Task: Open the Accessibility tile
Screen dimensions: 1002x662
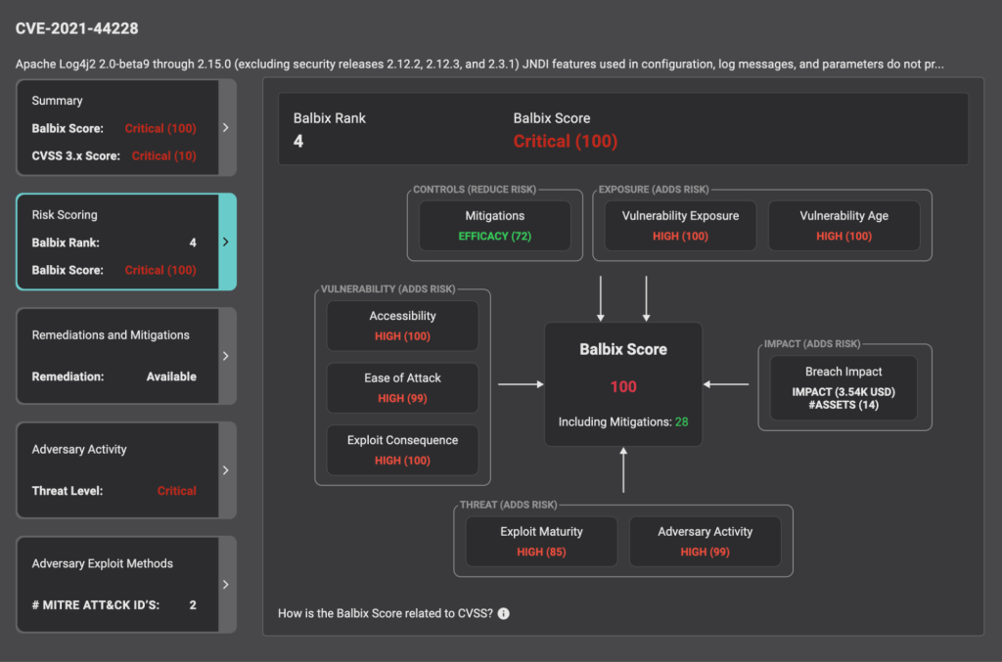Action: pyautogui.click(x=402, y=326)
